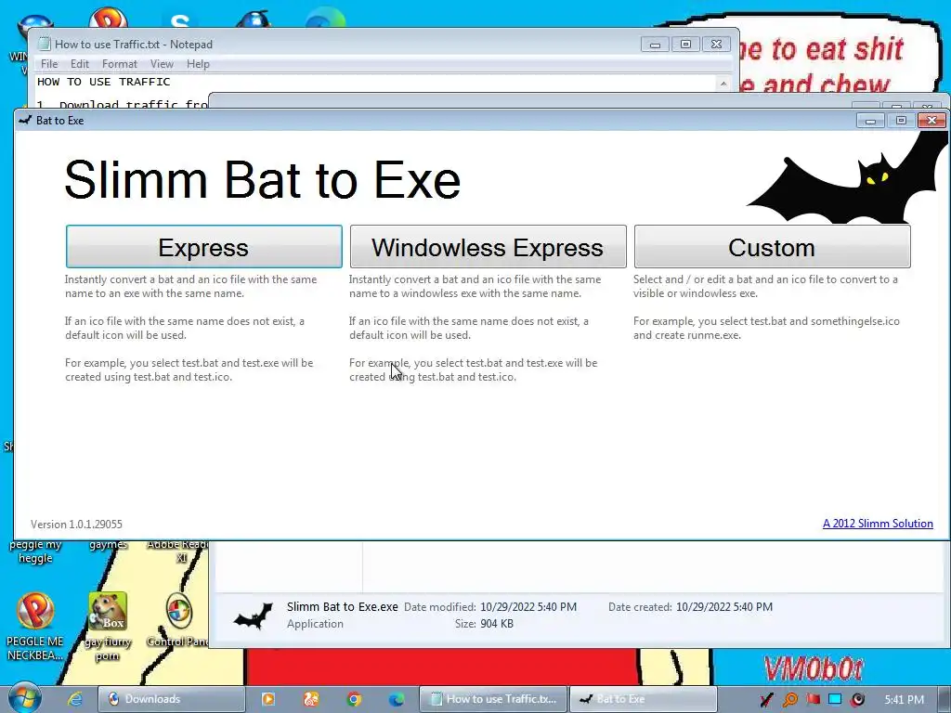Click the Slimm Bat to Exe.exe bat icon in details pane
Screen dimensions: 951x713
click(x=254, y=616)
